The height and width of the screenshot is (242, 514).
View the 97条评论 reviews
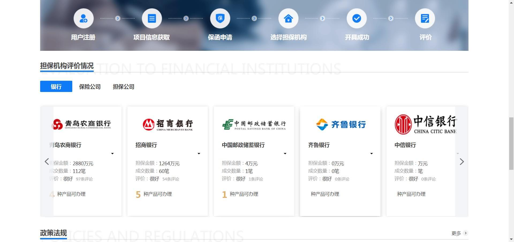(84, 179)
